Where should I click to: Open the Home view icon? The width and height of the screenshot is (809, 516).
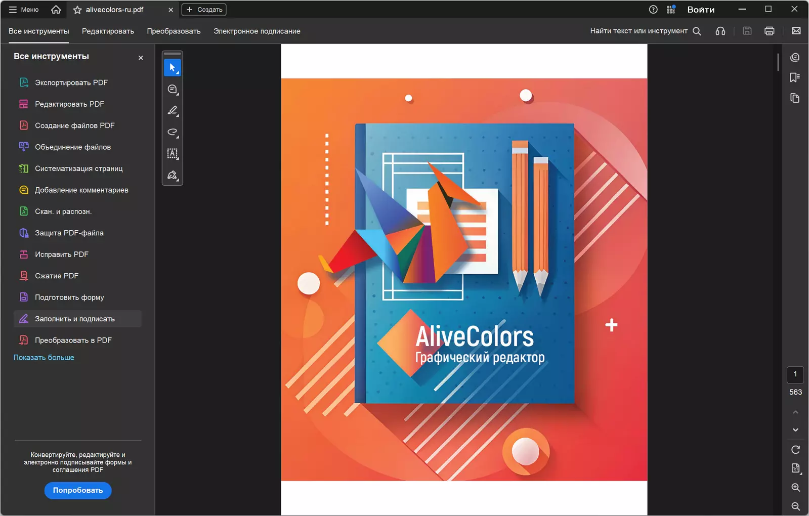[x=56, y=10]
